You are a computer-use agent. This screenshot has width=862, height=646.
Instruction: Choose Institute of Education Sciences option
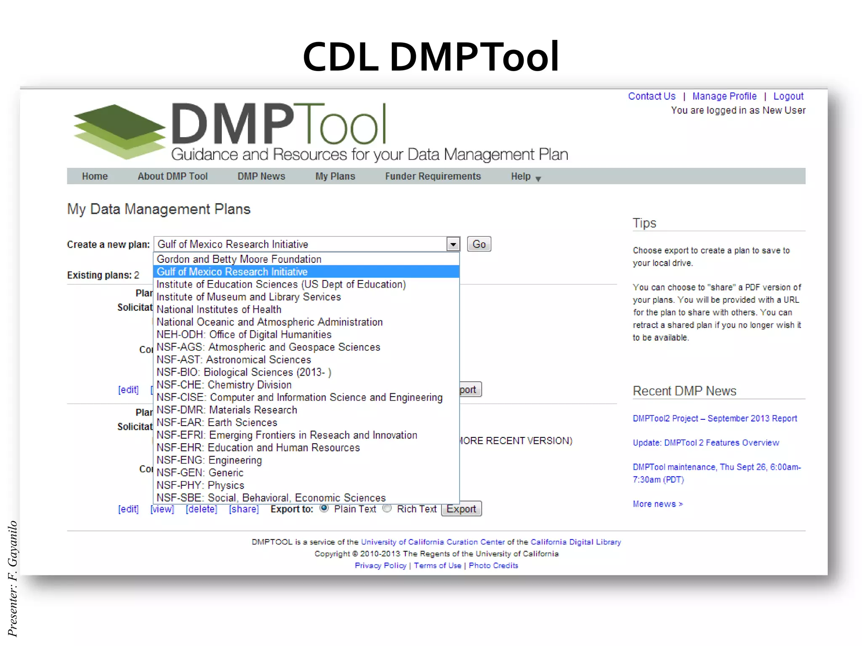[306, 284]
